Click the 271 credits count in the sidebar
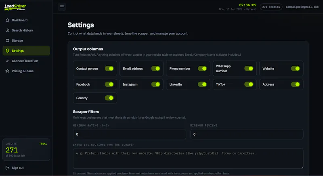Image resolution: width=323 pixels, height=176 pixels. click(12, 150)
